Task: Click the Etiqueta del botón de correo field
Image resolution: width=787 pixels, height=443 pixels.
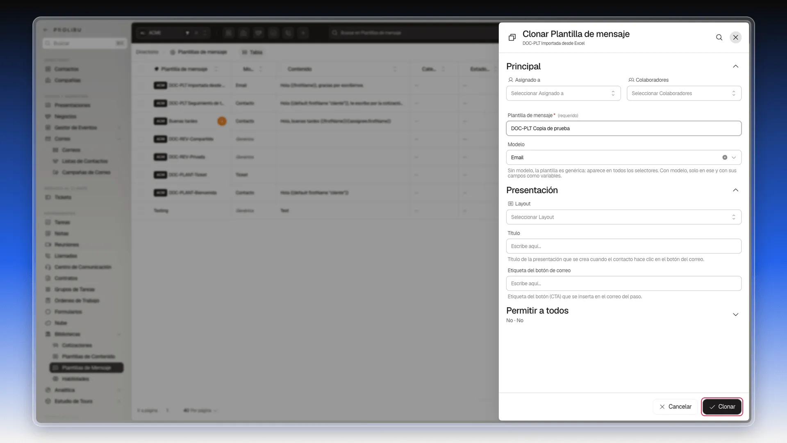Action: click(x=623, y=283)
